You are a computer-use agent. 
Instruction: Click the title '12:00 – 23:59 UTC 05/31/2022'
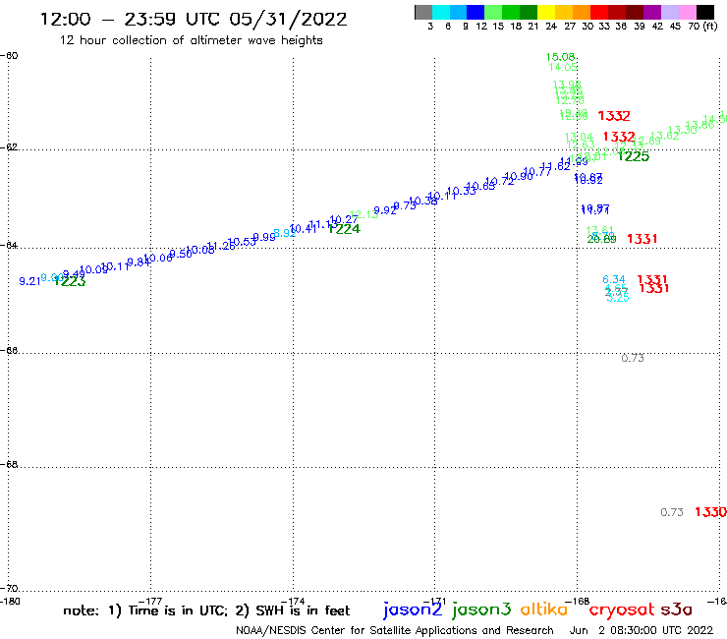click(x=194, y=20)
